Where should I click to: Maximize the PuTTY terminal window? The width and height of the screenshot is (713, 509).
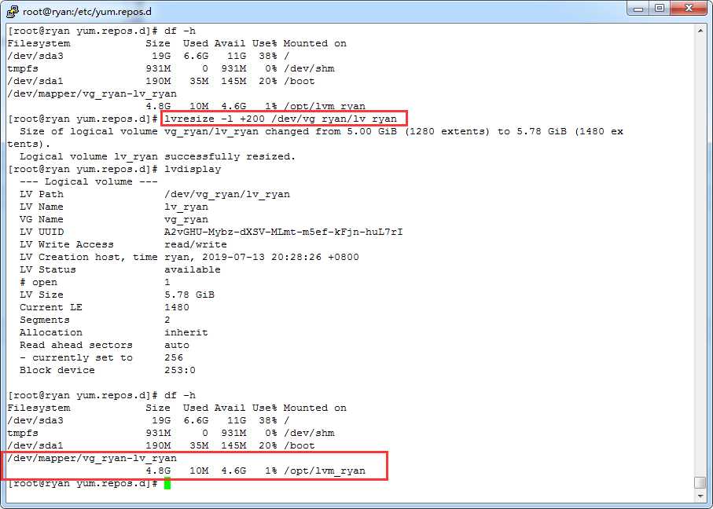click(x=660, y=8)
